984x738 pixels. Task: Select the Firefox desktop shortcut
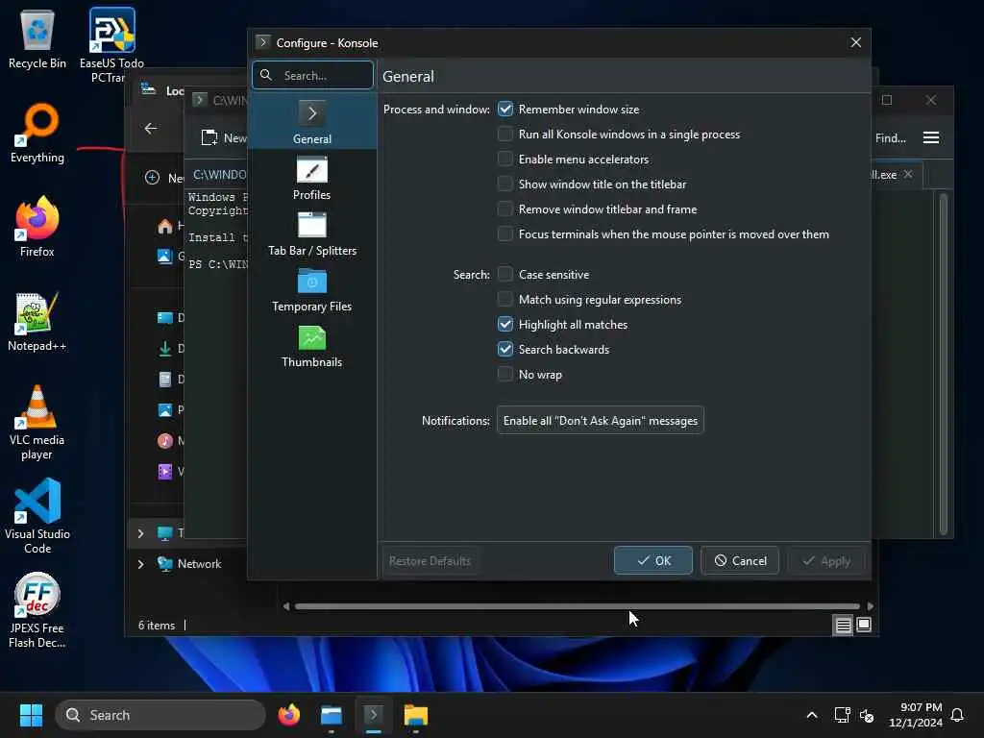coord(37,227)
